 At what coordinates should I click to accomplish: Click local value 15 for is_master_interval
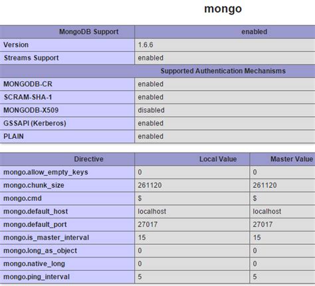[142, 238]
